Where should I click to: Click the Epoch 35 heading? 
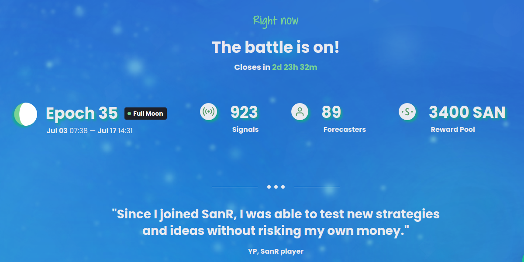coord(82,113)
